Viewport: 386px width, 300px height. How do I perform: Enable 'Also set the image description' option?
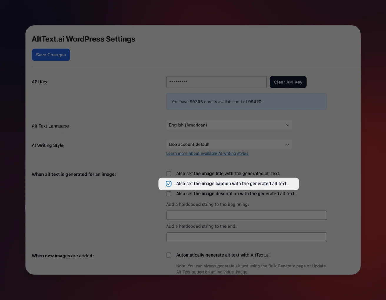(x=168, y=193)
